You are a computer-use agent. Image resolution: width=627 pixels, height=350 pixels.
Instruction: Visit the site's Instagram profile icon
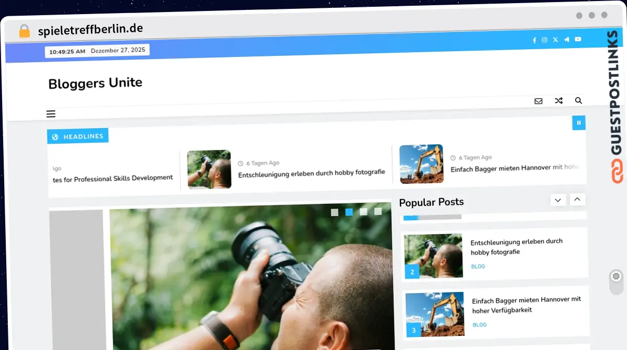(544, 39)
